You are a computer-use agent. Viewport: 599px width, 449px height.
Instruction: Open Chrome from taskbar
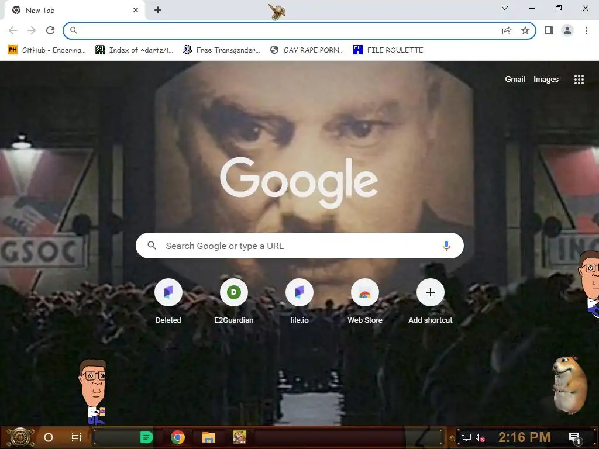coord(178,437)
